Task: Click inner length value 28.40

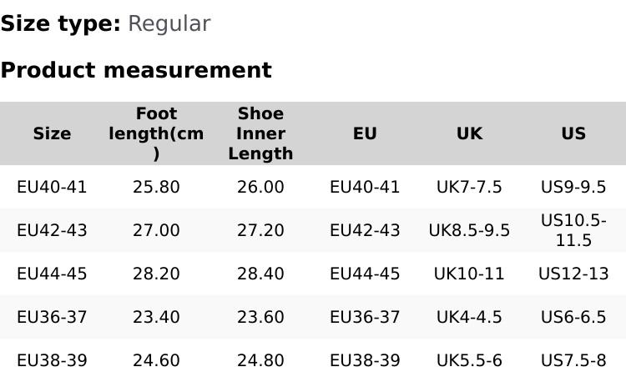Action: click(260, 274)
